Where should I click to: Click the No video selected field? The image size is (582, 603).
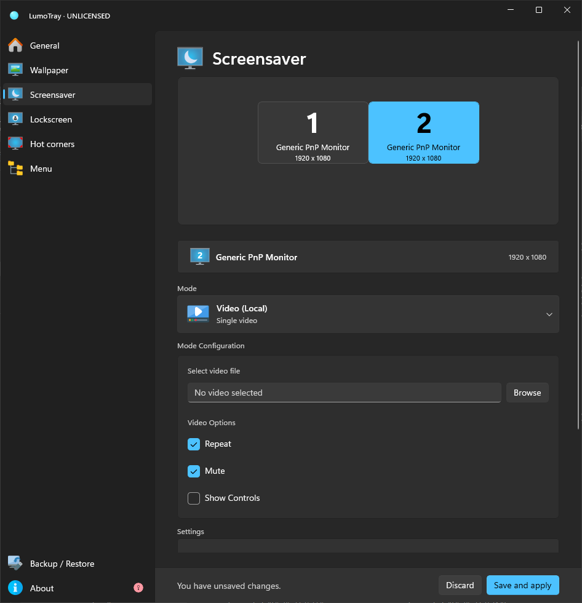click(344, 393)
